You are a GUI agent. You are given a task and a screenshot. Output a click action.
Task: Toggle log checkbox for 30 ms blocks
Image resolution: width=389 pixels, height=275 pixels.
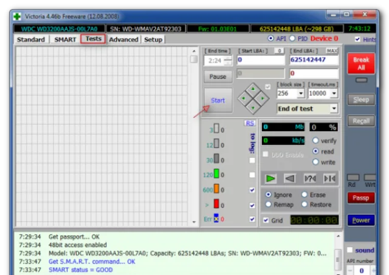point(252,160)
